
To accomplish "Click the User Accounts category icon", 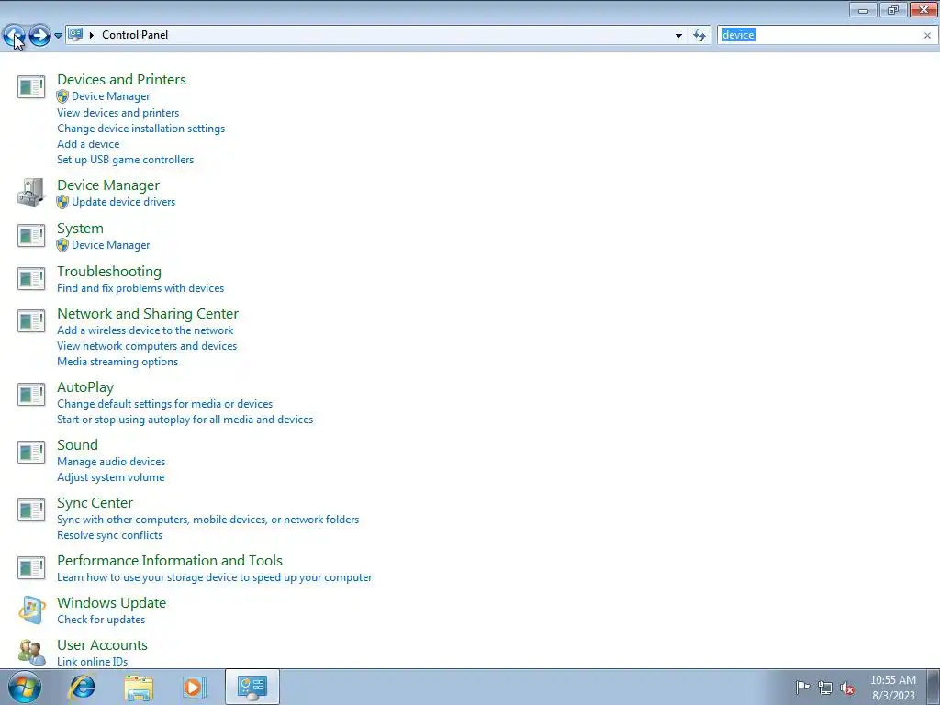I will point(31,653).
